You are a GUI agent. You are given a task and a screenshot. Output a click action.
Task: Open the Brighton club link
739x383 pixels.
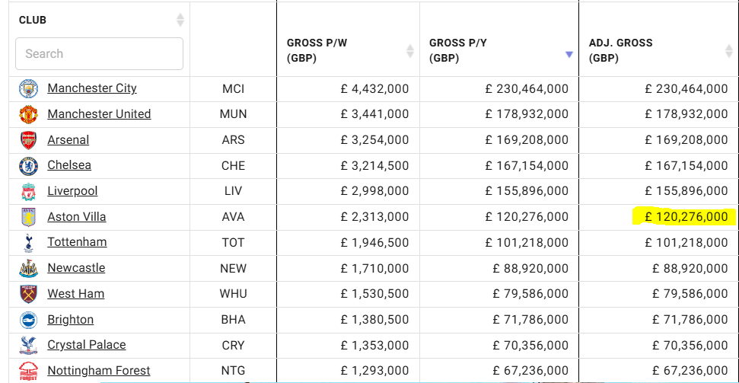[x=71, y=320]
